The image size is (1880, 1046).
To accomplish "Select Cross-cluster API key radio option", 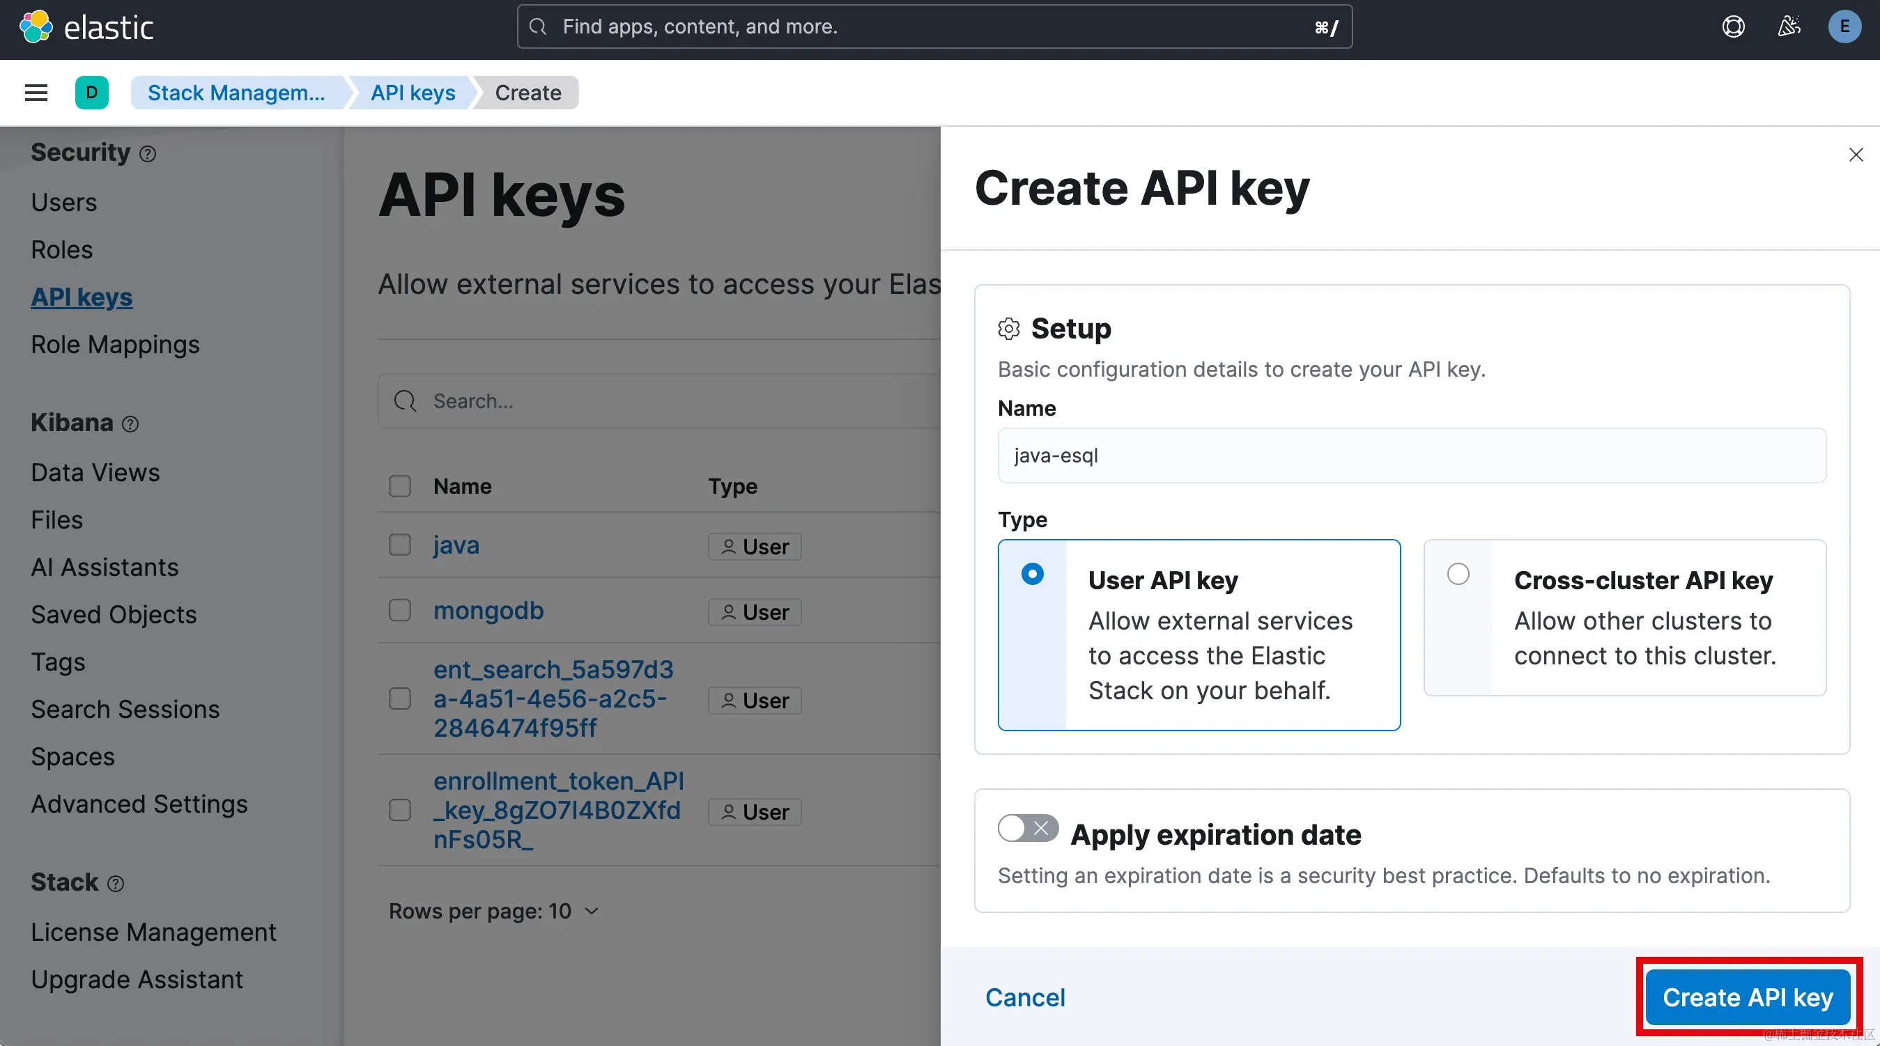I will click(x=1458, y=574).
